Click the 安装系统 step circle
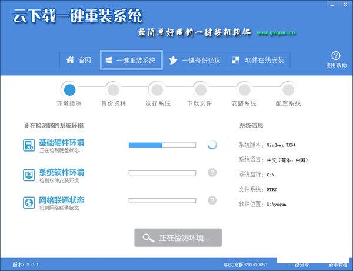 [x=244, y=89]
